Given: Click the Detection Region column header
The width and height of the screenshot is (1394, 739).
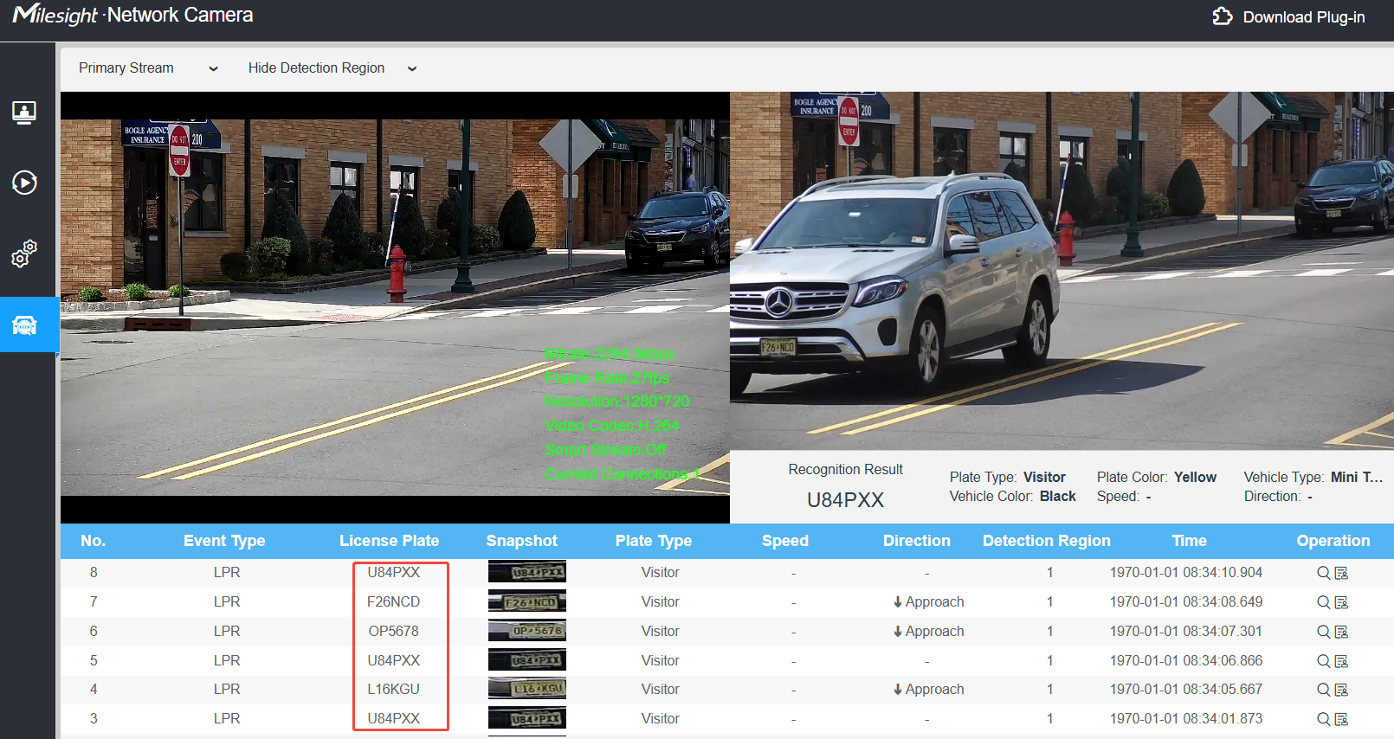Looking at the screenshot, I should [1046, 541].
